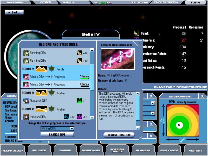
Task: Click the REMOVE THIS ITEM button
Action: 119,135
